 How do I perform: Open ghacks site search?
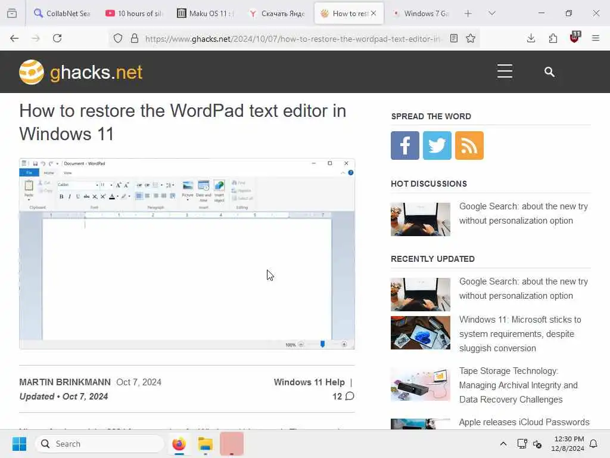pos(549,72)
